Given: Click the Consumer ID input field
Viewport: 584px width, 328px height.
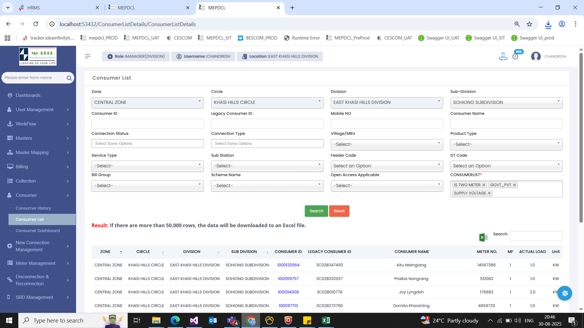Looking at the screenshot, I should (x=148, y=124).
